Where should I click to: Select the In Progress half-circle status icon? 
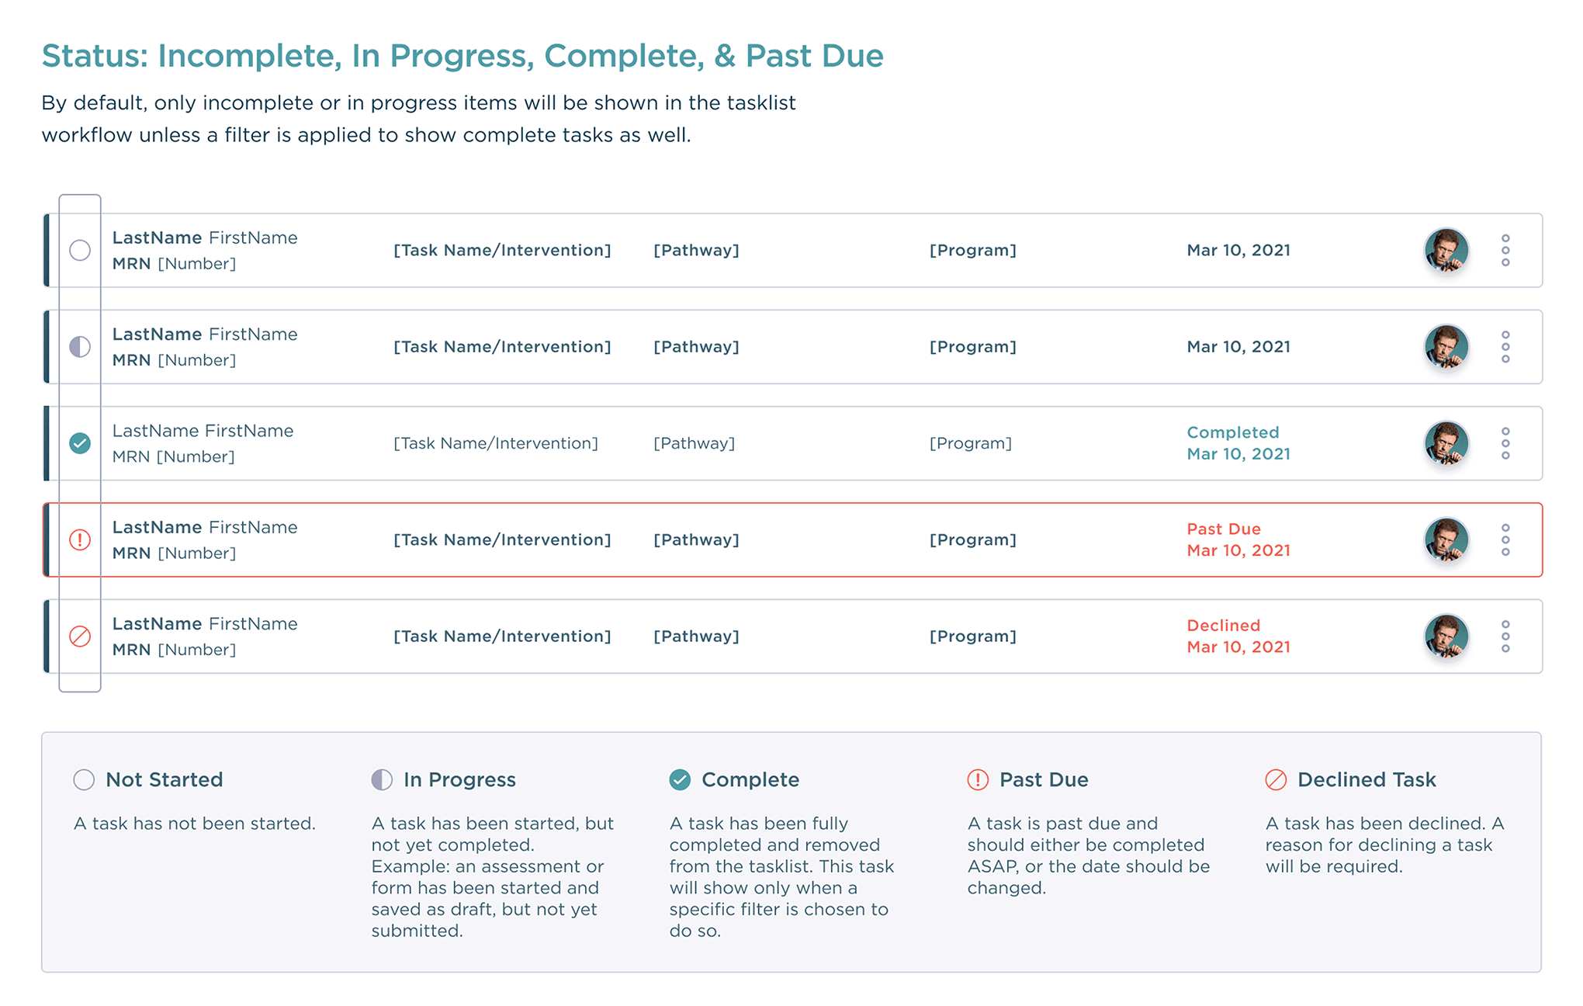tap(80, 347)
